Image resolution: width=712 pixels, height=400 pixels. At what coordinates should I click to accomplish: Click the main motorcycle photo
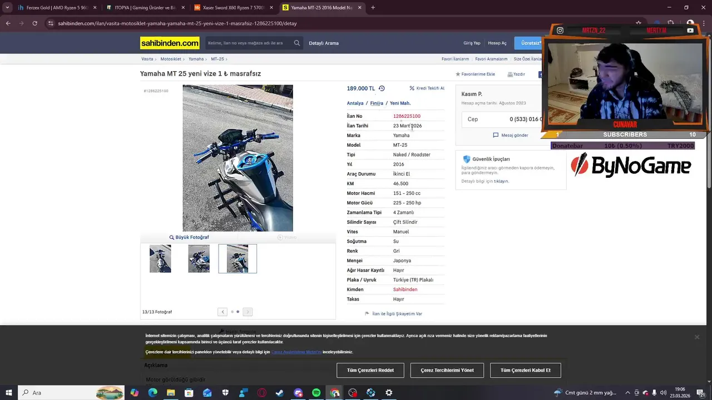238,158
